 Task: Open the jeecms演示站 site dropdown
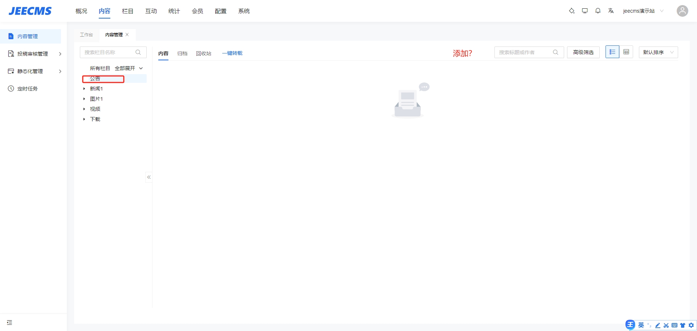tap(643, 11)
